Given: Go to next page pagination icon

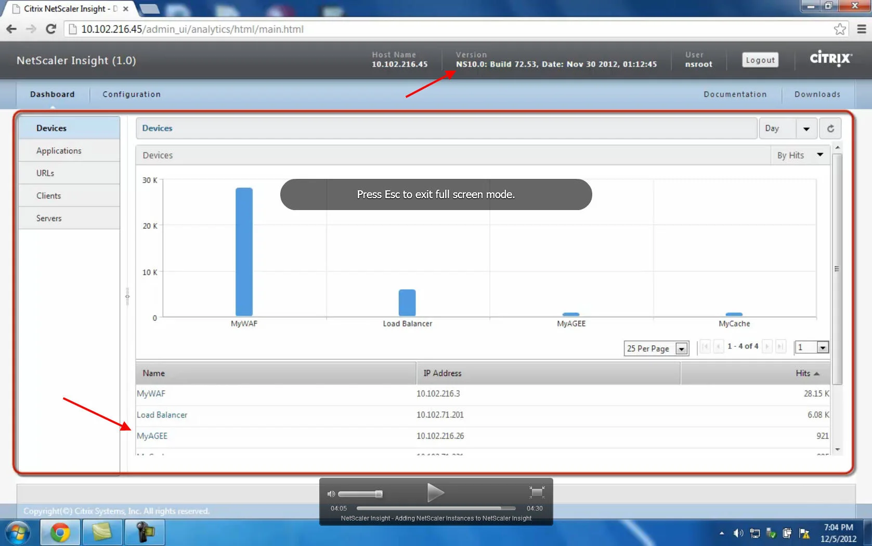Looking at the screenshot, I should click(767, 346).
